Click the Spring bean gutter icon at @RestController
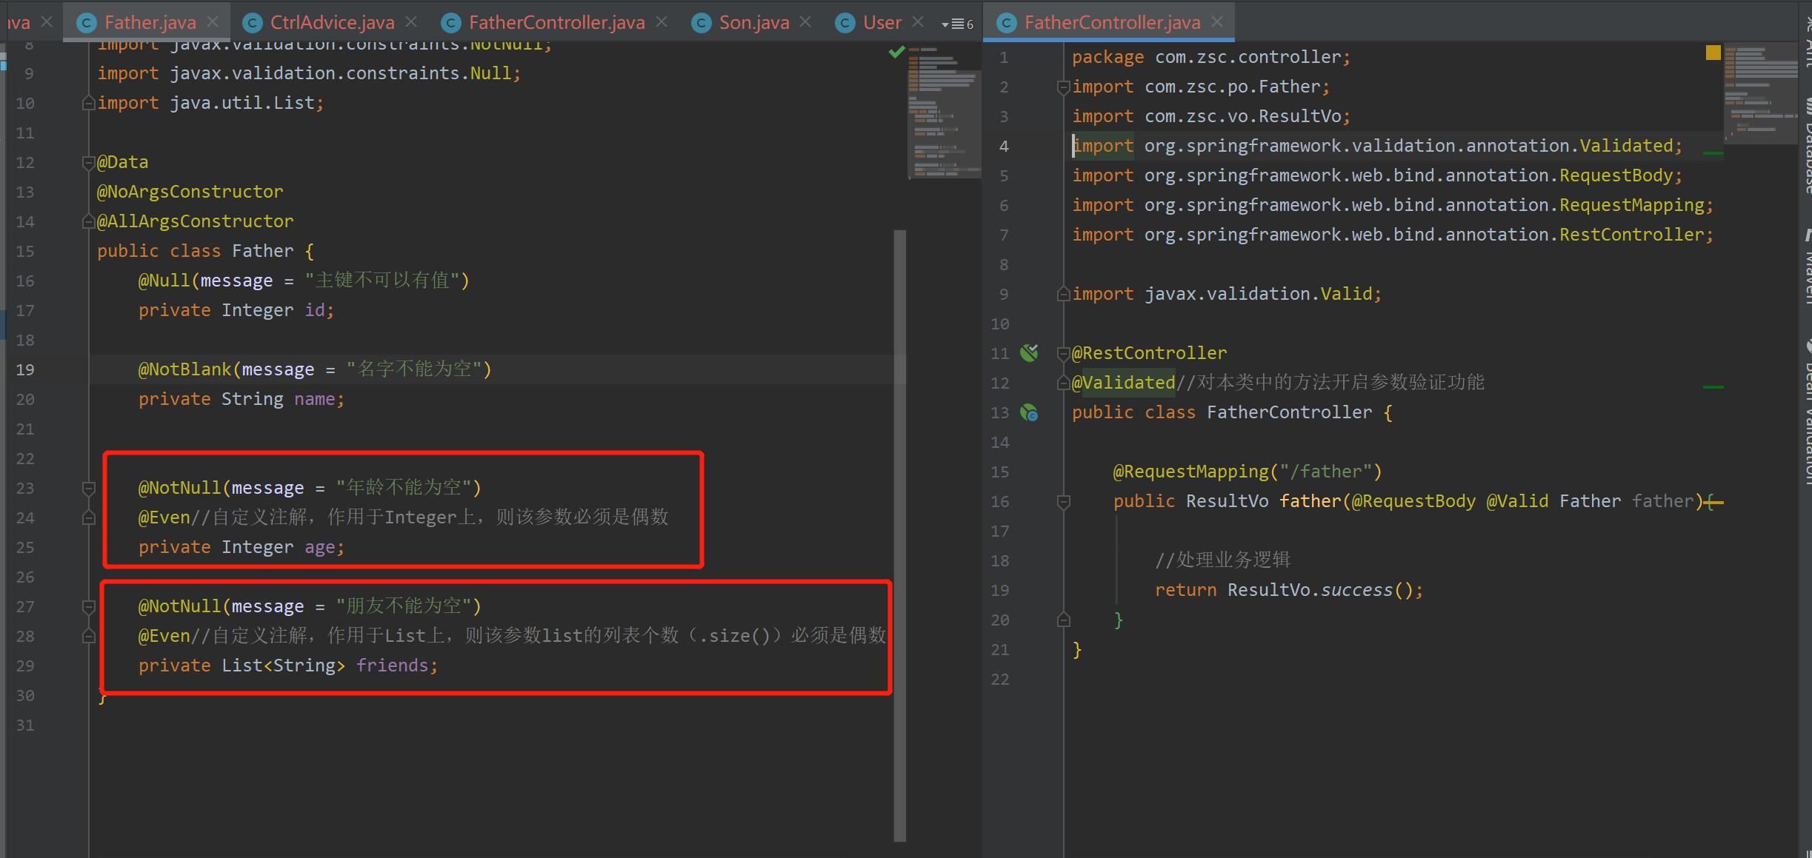Viewport: 1812px width, 858px height. click(1029, 352)
